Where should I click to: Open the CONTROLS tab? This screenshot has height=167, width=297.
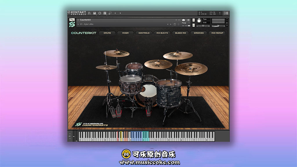click(x=144, y=33)
